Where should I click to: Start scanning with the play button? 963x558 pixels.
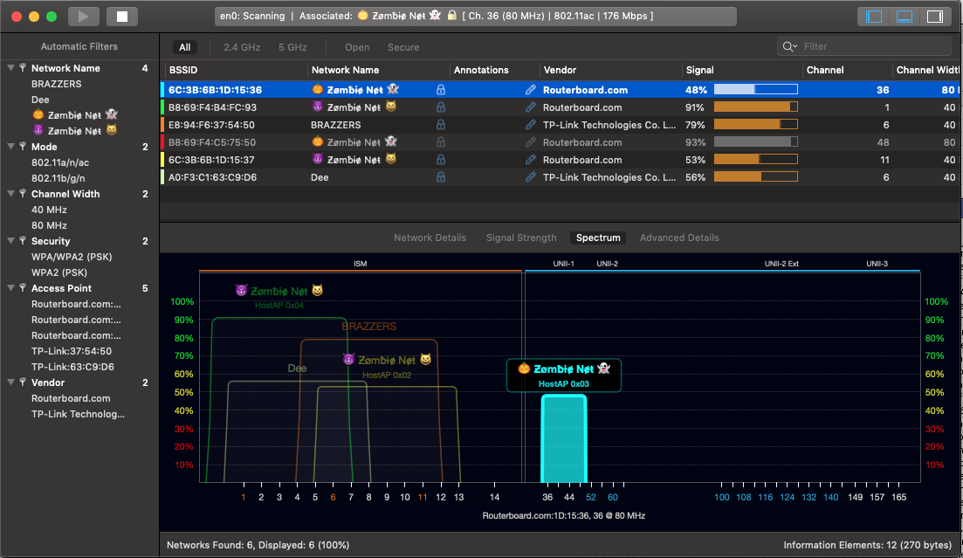[x=84, y=17]
